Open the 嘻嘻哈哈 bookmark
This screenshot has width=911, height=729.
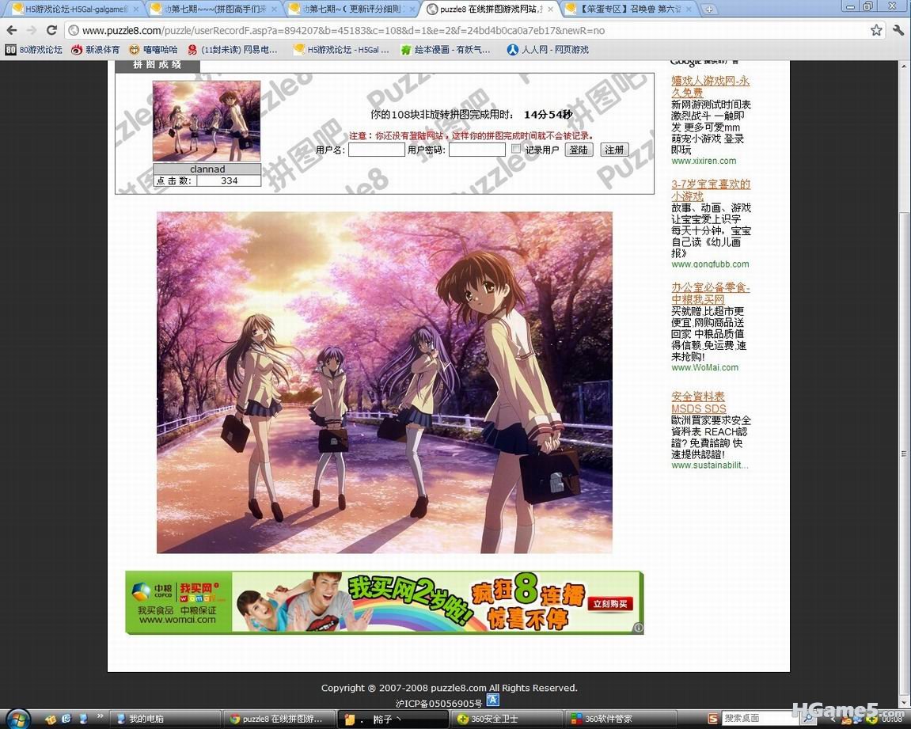tap(154, 50)
